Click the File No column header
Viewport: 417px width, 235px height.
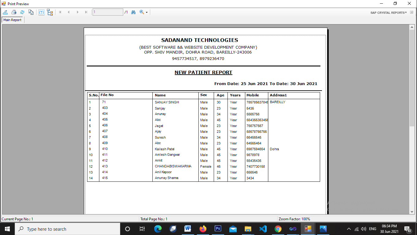pyautogui.click(x=107, y=95)
